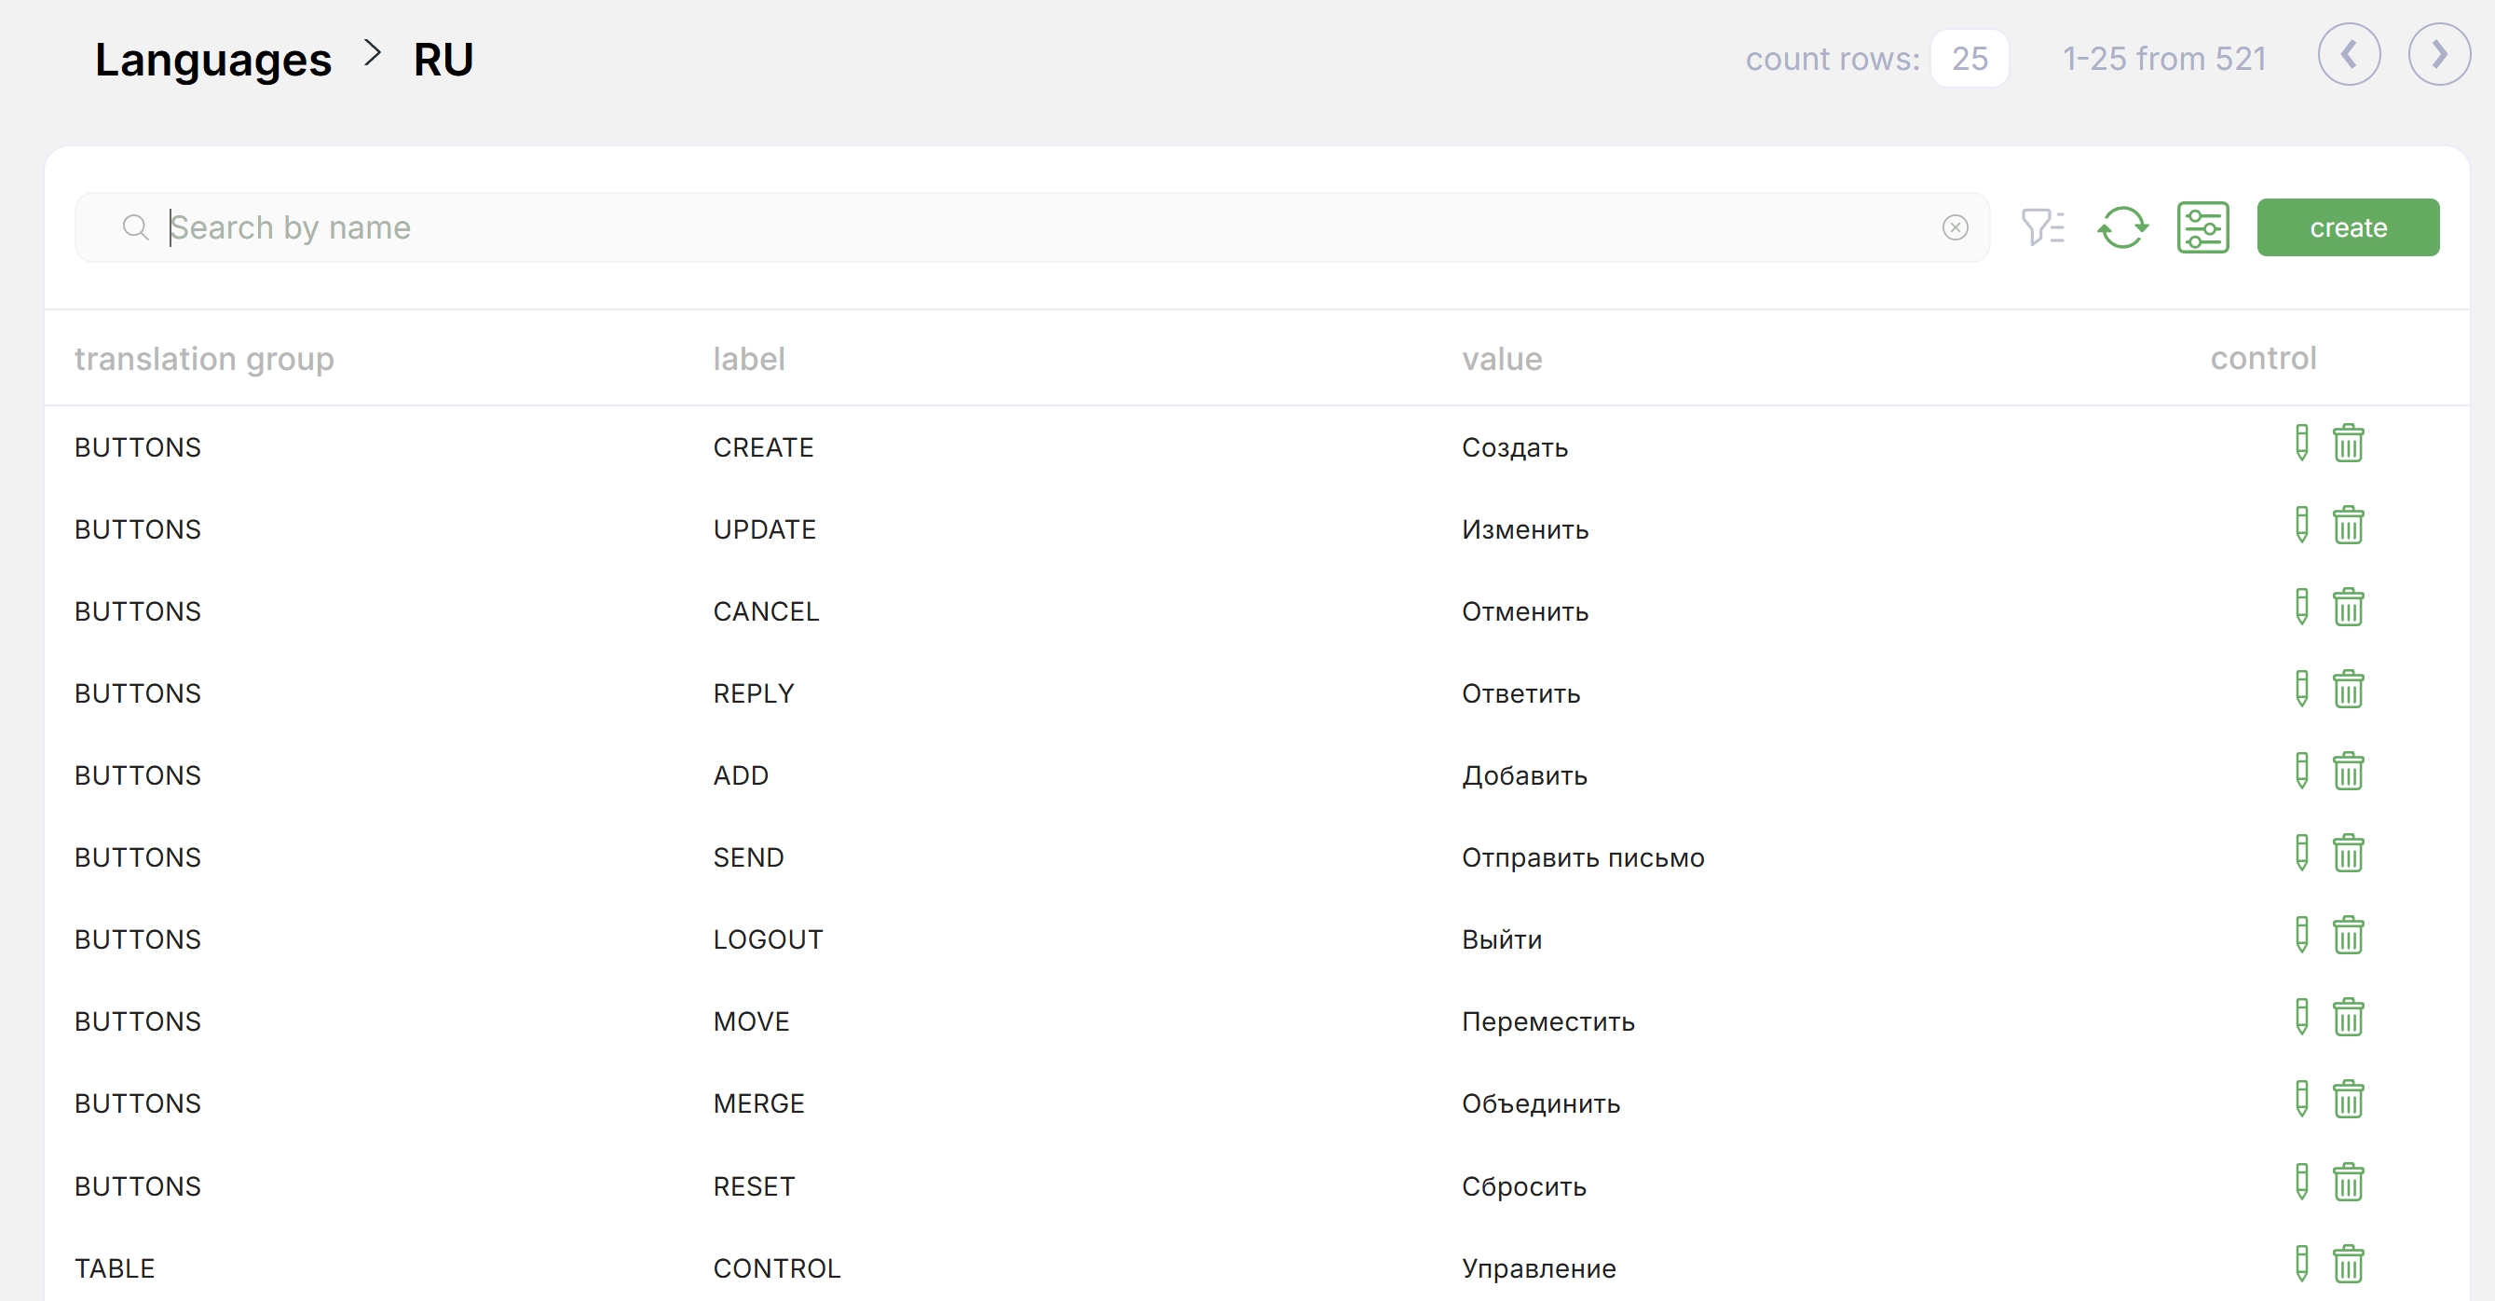Image resolution: width=2495 pixels, height=1301 pixels.
Task: Click the filter icon beside search
Action: point(2041,227)
